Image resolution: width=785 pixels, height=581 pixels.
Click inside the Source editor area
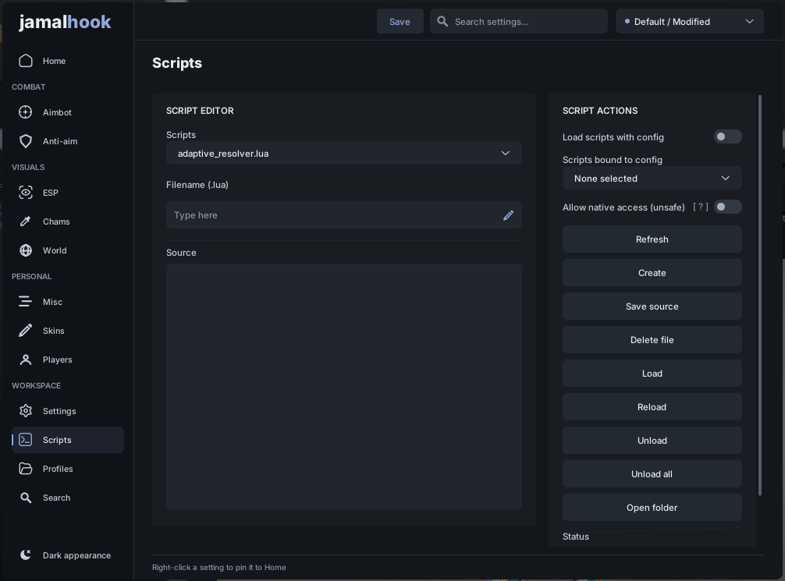344,386
